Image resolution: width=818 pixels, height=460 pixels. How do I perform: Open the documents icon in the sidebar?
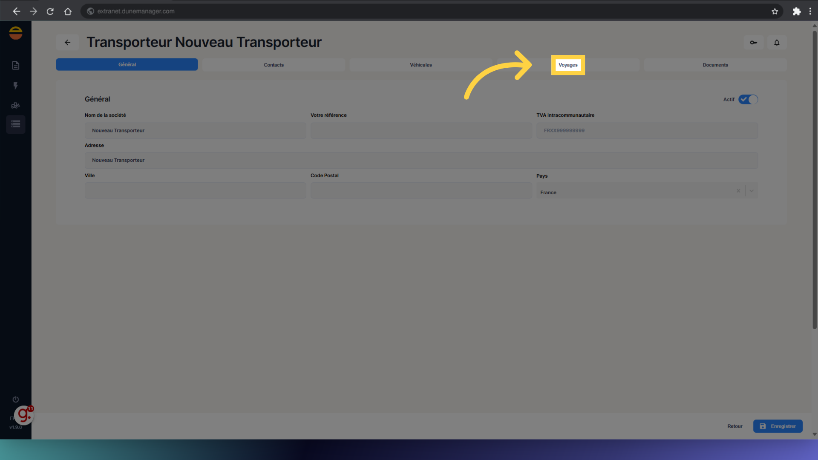pos(16,65)
